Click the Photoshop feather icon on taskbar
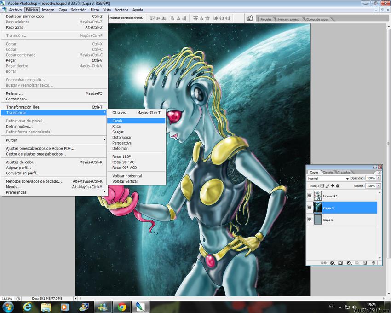The height and width of the screenshot is (313, 391). tap(141, 307)
